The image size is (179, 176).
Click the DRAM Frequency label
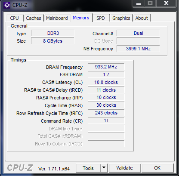coord(64,67)
